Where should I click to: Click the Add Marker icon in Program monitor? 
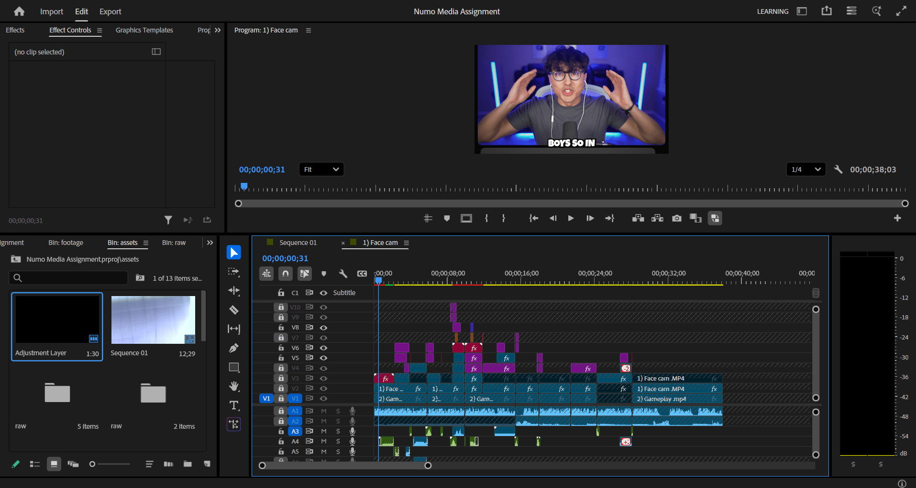447,218
